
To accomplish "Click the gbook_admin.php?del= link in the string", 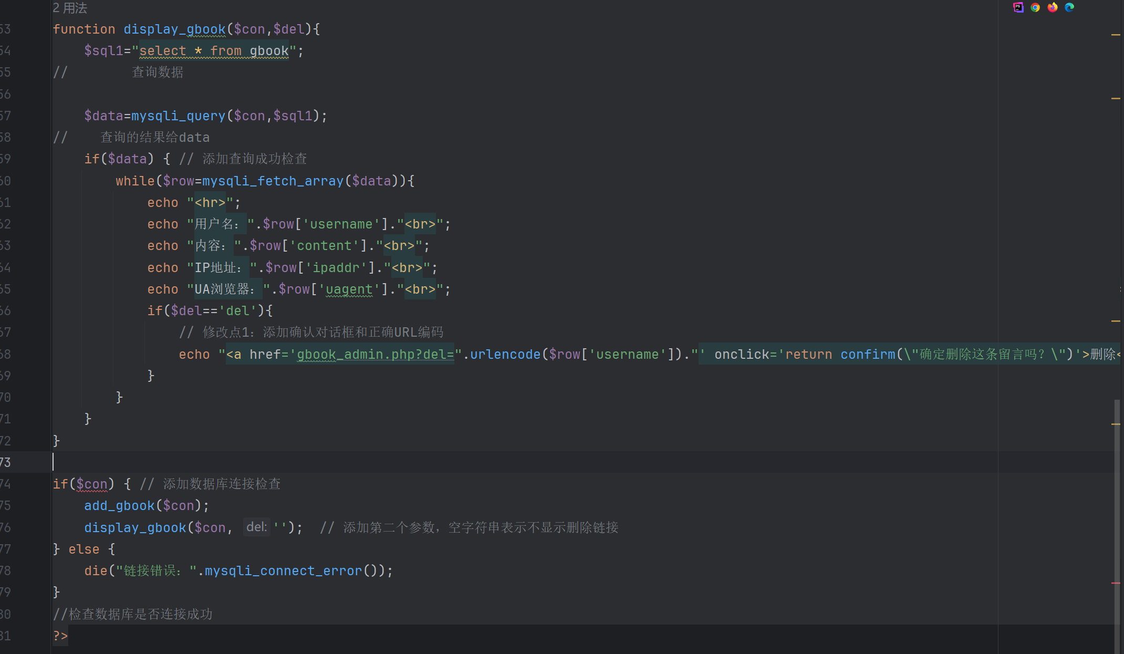I will click(x=375, y=355).
